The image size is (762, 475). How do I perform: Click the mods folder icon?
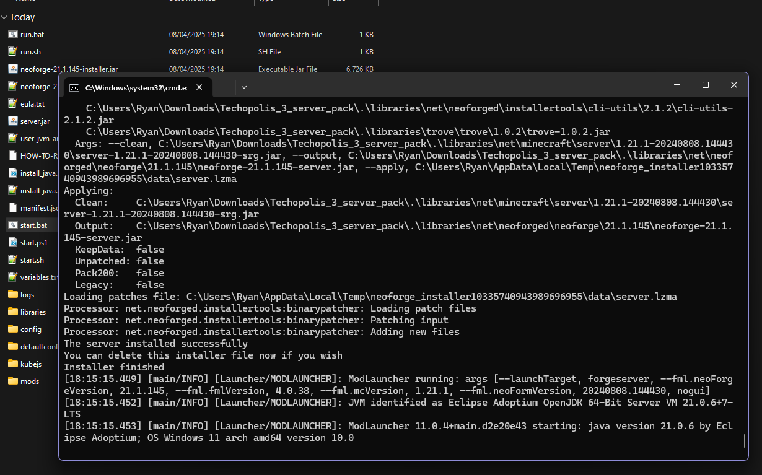12,381
